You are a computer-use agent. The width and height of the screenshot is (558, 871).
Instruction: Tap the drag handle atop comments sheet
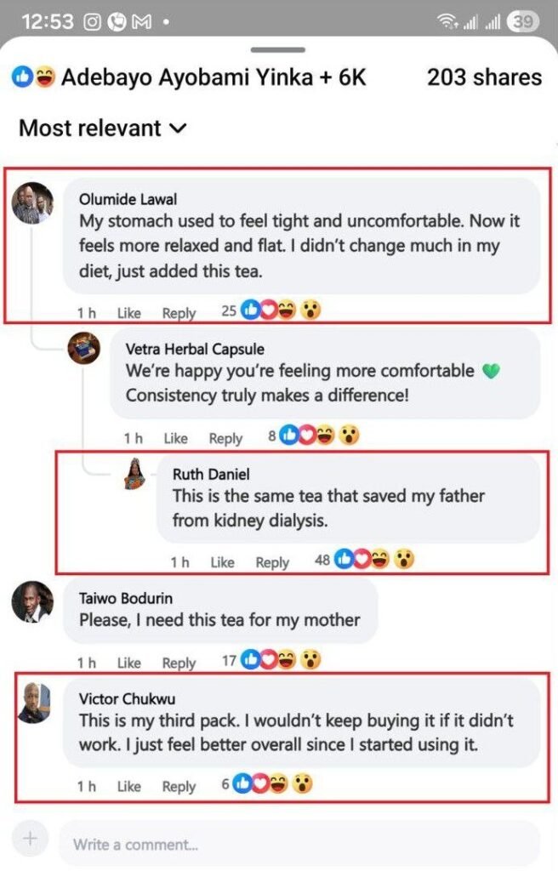278,49
